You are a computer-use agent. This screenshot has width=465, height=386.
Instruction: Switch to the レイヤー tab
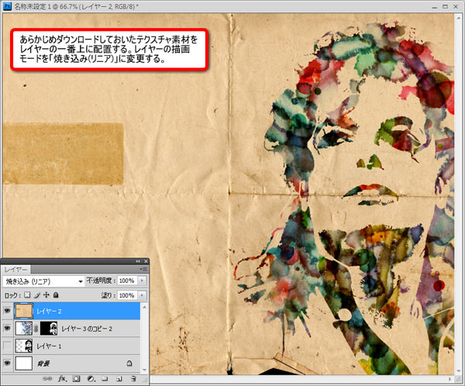point(16,270)
